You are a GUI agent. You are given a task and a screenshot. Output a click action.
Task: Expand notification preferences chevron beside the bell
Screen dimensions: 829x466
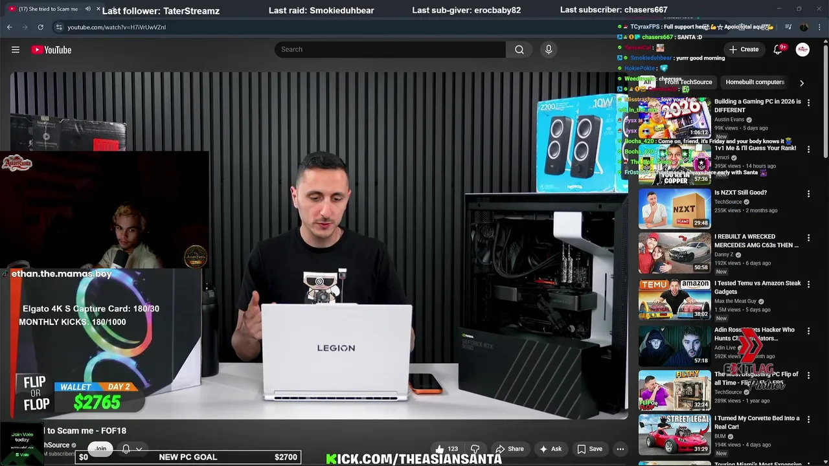click(139, 449)
